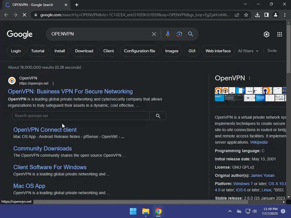Click the Google logo

tap(20, 34)
